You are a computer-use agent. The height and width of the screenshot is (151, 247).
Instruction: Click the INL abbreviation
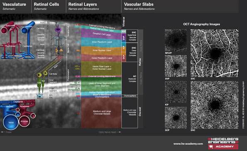(x=78, y=50)
